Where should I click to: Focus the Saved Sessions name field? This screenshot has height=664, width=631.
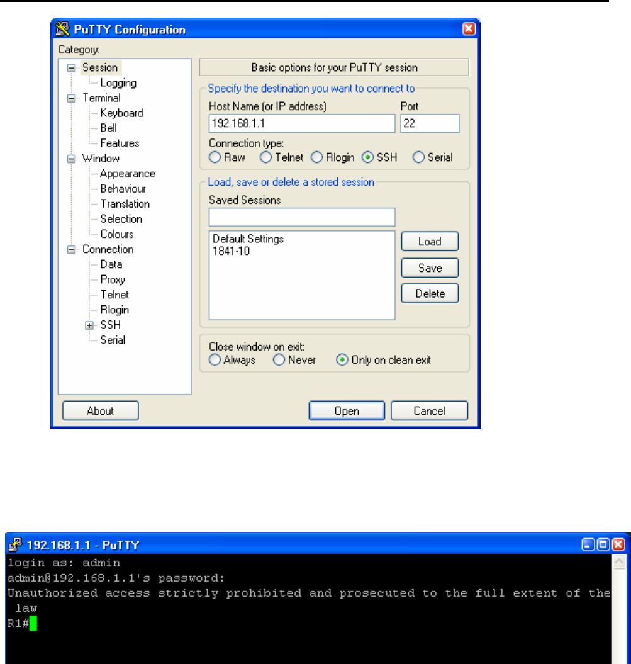tap(302, 217)
